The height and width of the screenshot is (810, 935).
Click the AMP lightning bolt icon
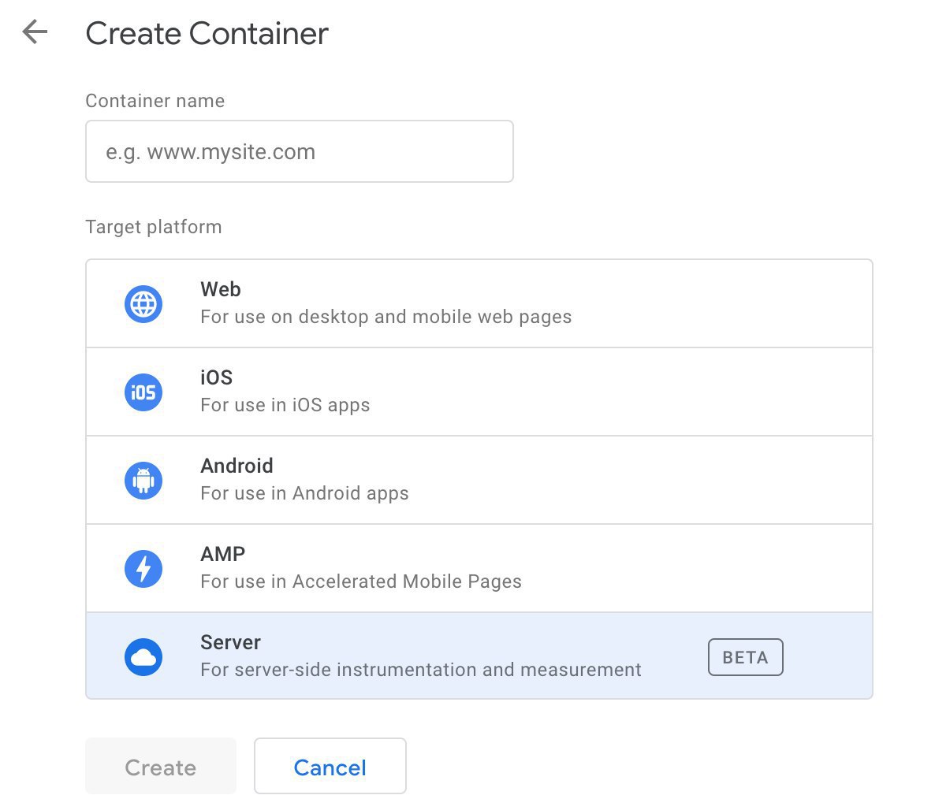coord(143,569)
